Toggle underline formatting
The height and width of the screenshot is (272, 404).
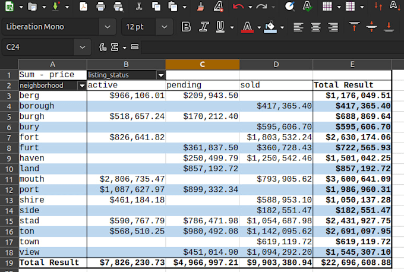(x=220, y=27)
